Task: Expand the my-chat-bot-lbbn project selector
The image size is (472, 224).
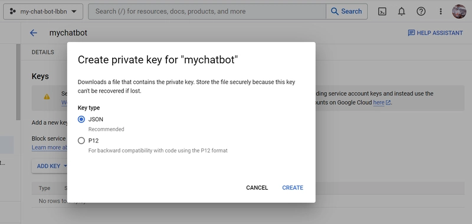Action: point(43,11)
